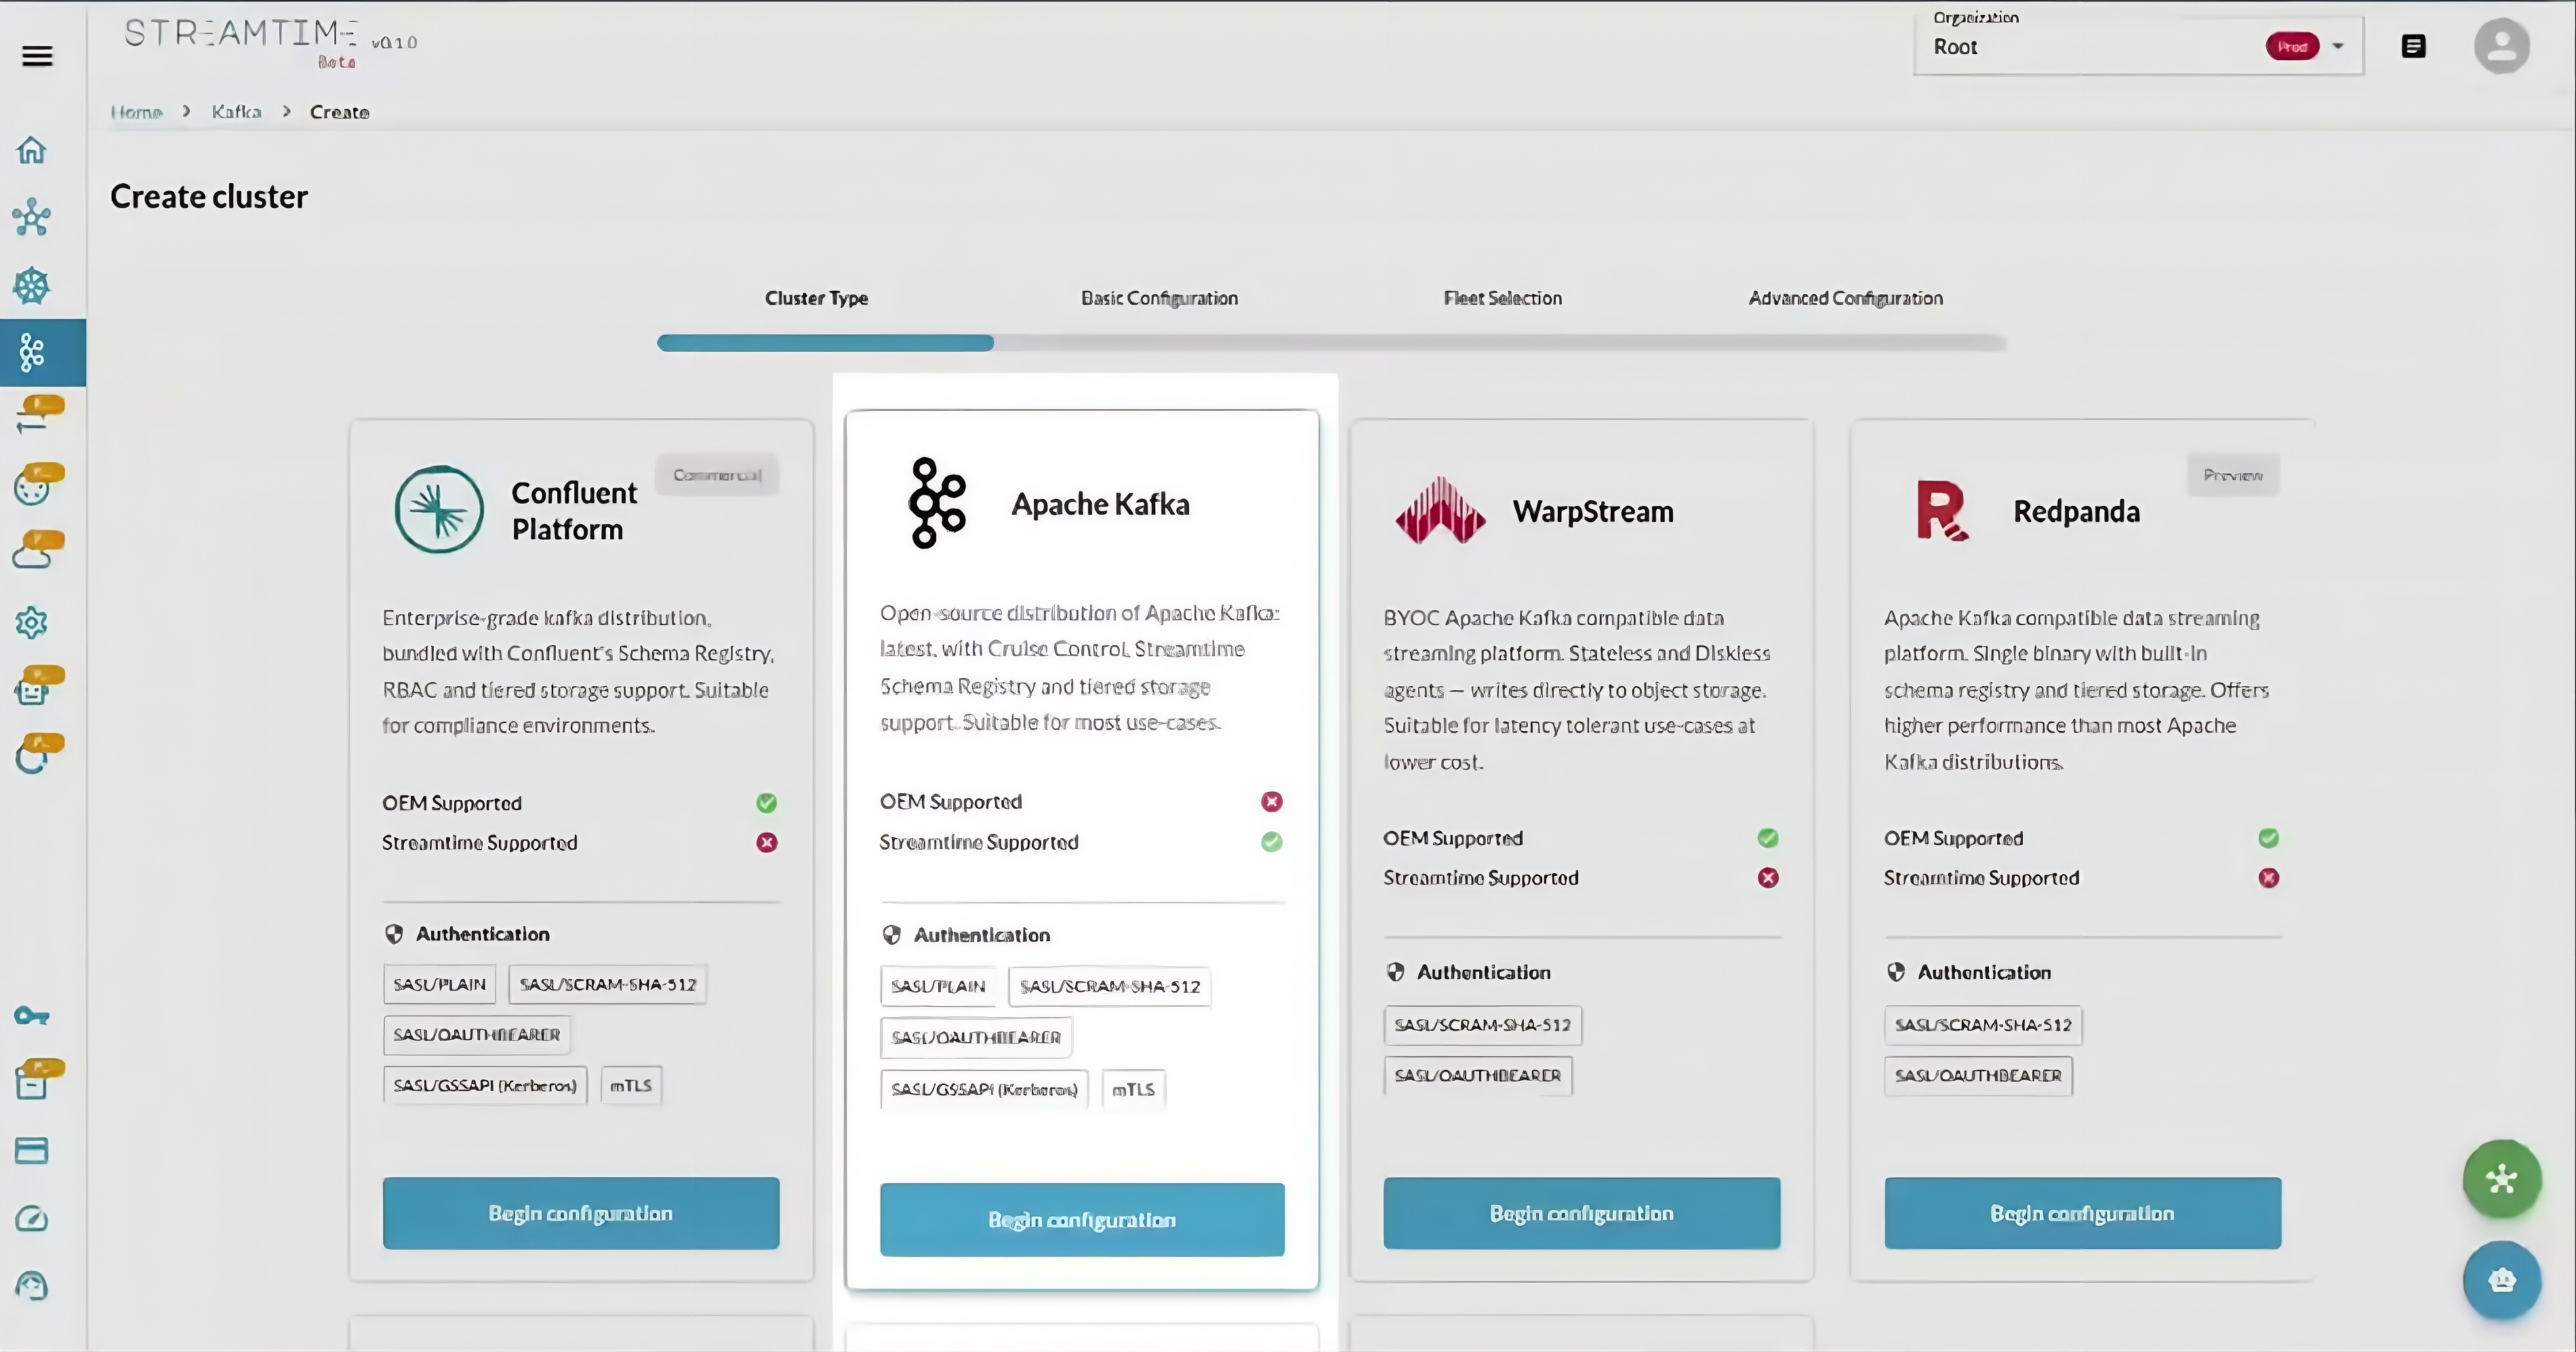Click the wizard progress bar
The image size is (2576, 1352).
tap(1331, 343)
